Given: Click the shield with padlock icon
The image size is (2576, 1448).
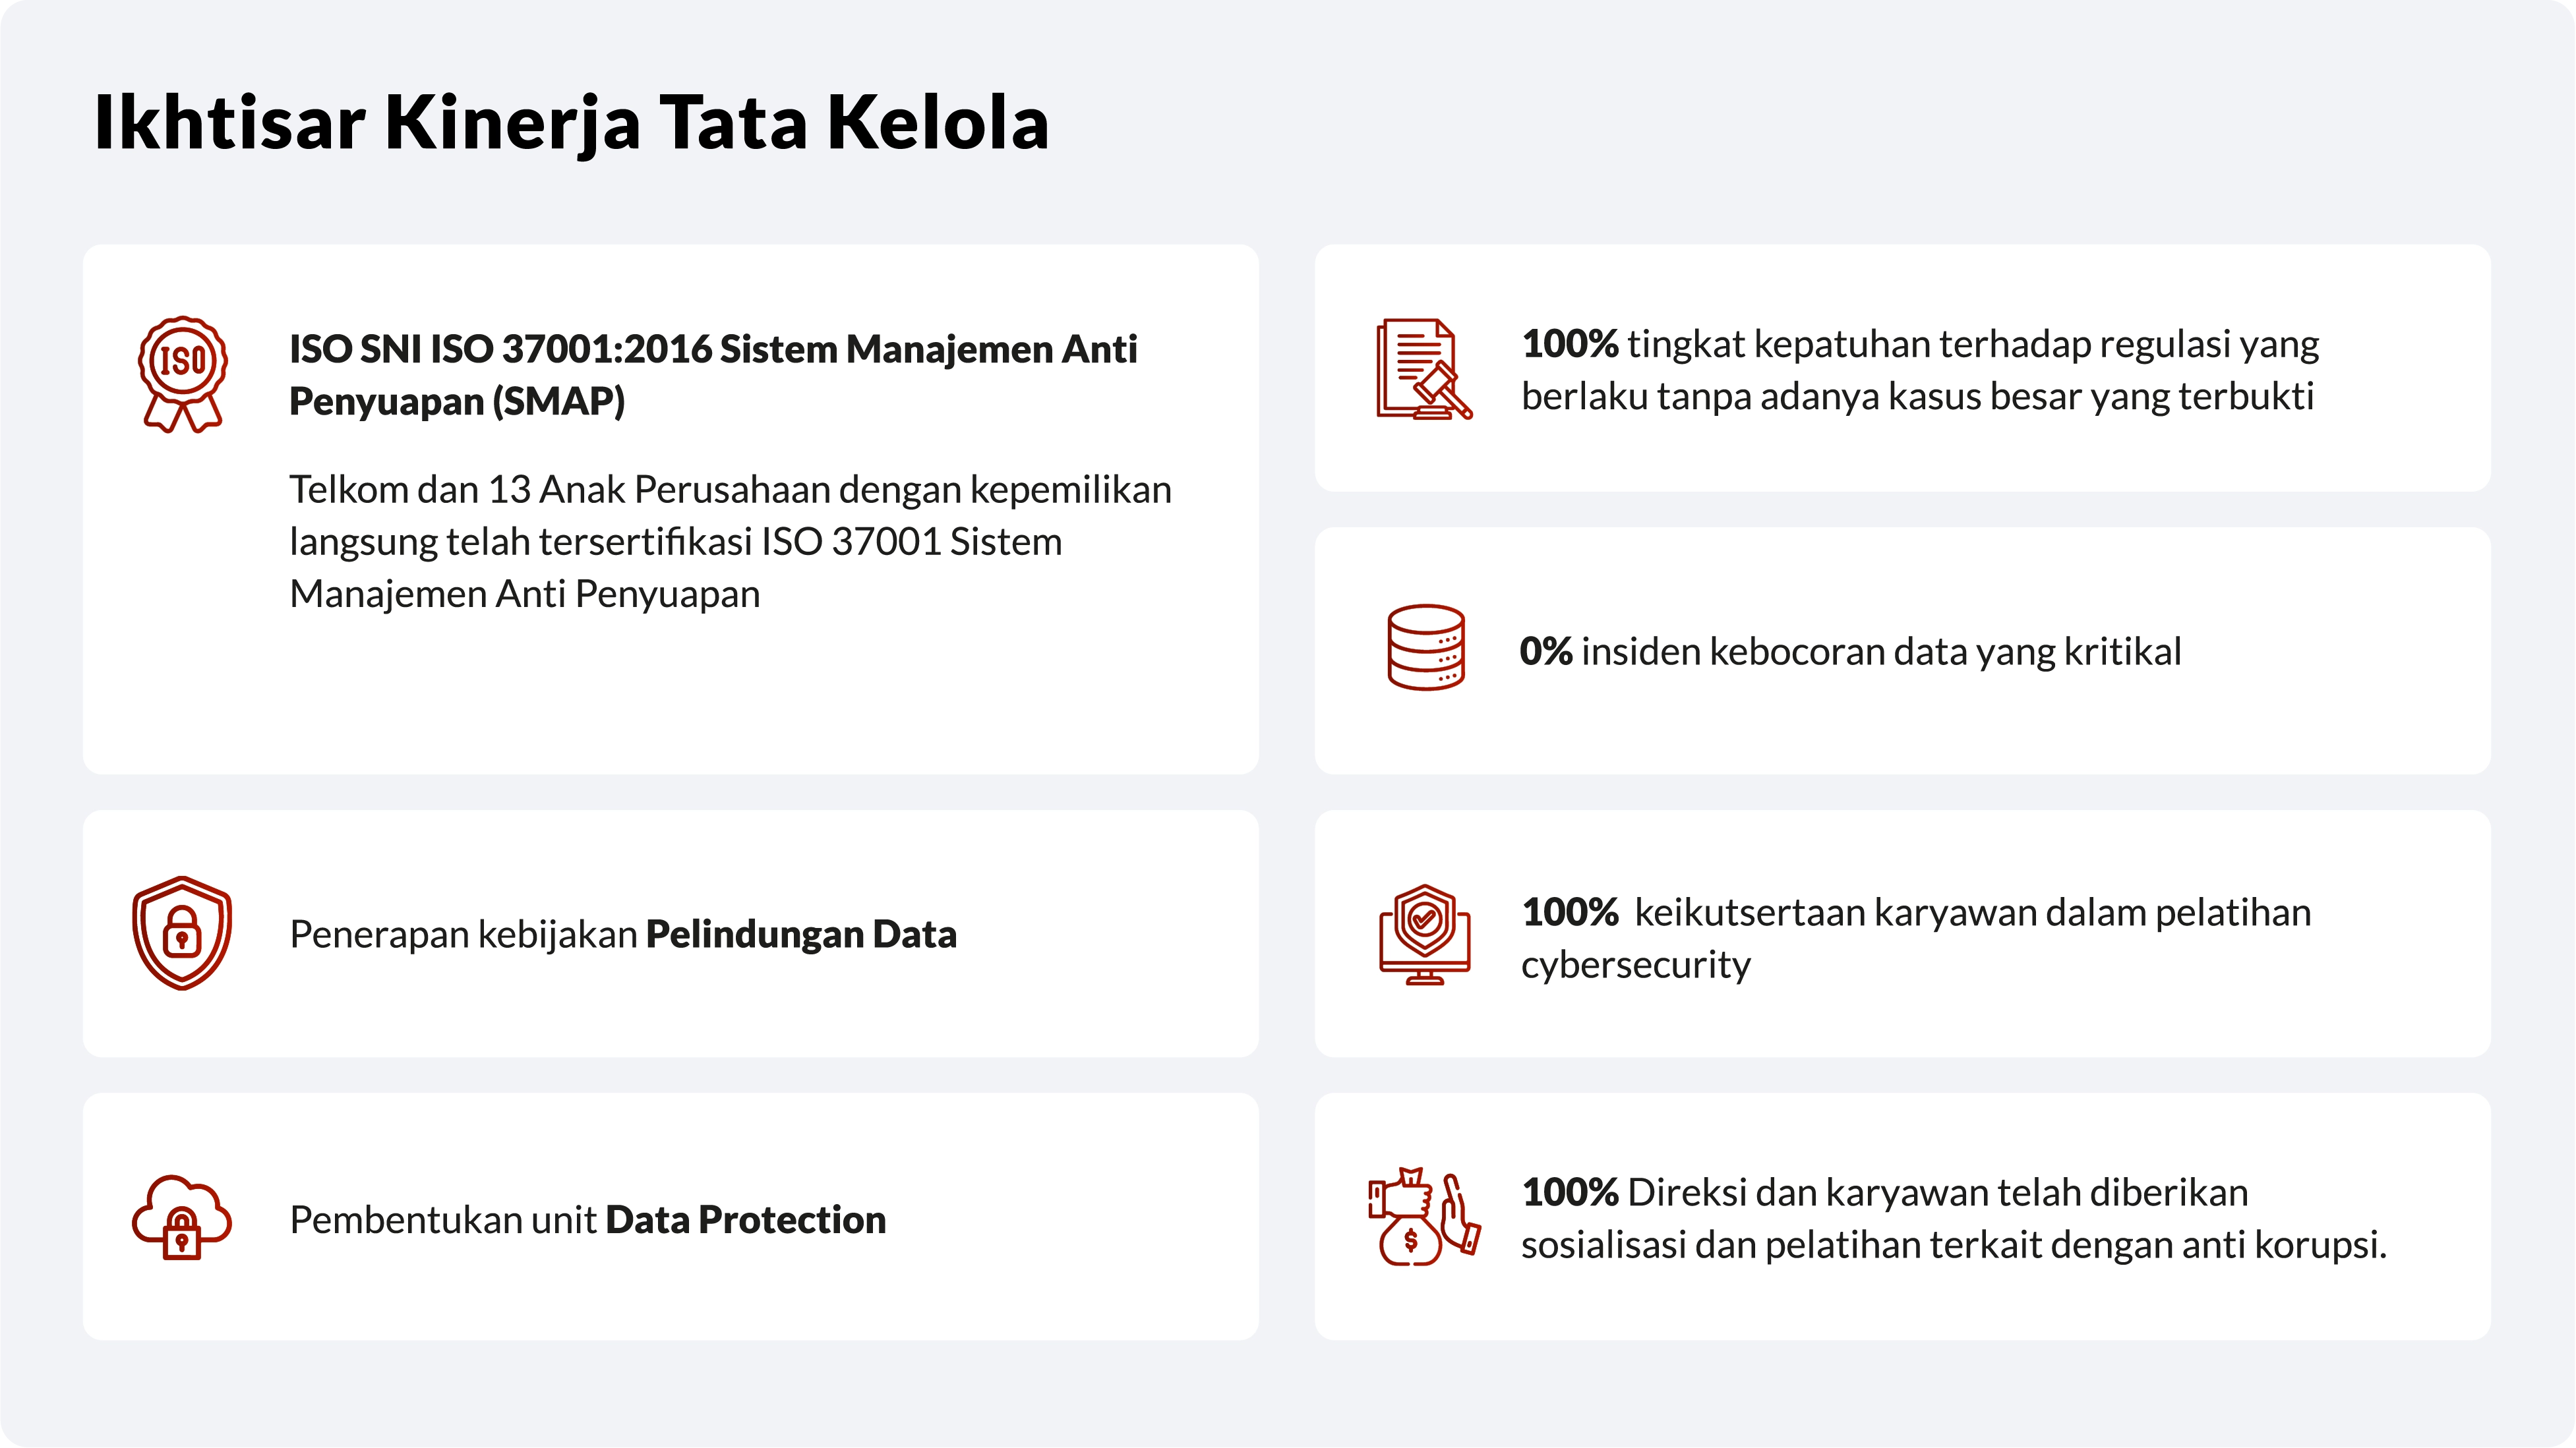Looking at the screenshot, I should (182, 933).
